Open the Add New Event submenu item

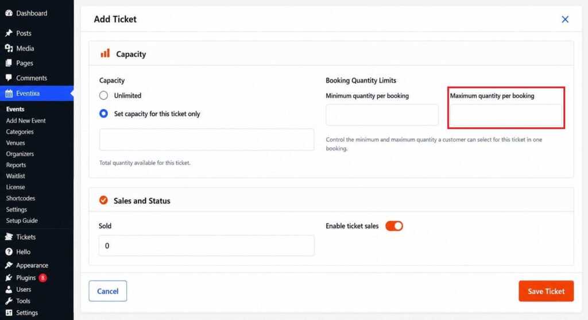[25, 121]
